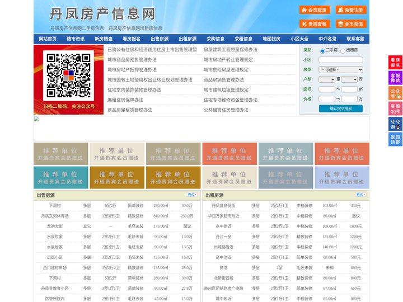
Task: Click 更多 in 出售房源 header
Action: (192, 195)
